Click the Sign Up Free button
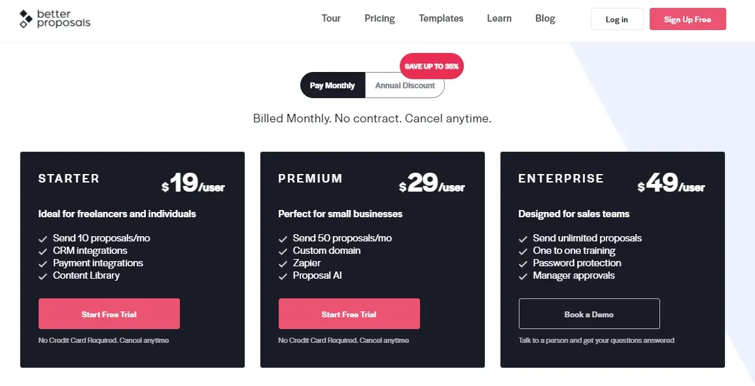The image size is (755, 386). point(688,19)
